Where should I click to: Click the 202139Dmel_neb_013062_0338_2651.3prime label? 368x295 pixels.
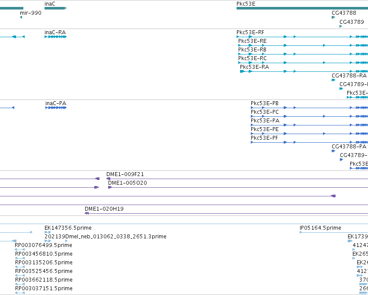(x=106, y=237)
